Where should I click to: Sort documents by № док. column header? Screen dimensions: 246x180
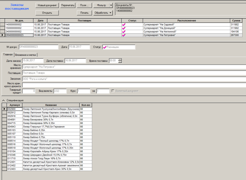pos(19,20)
